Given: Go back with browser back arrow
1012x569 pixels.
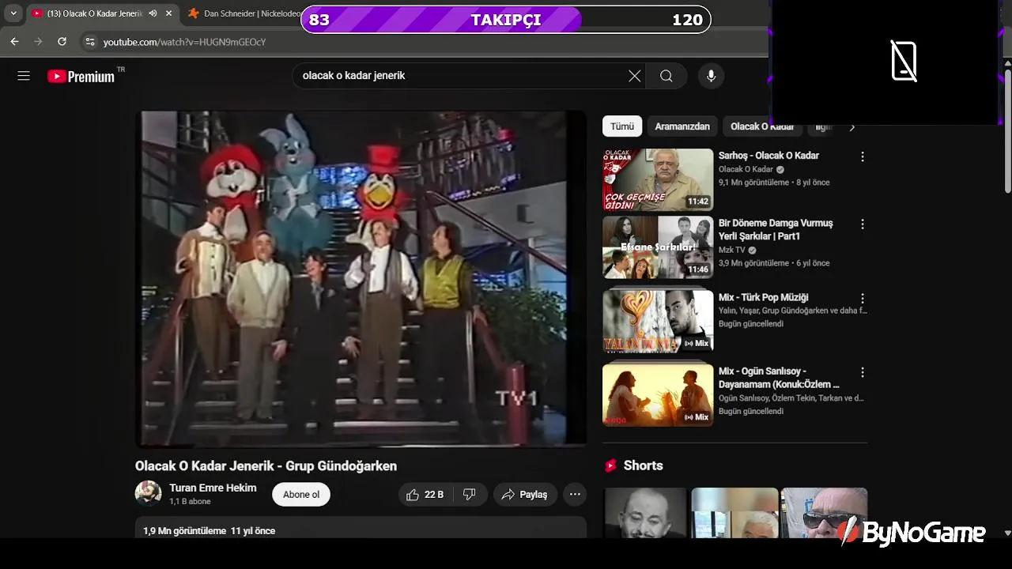Looking at the screenshot, I should click(14, 41).
